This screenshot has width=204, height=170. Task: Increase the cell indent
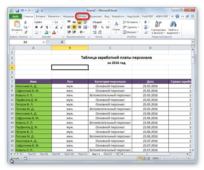[x=74, y=32]
